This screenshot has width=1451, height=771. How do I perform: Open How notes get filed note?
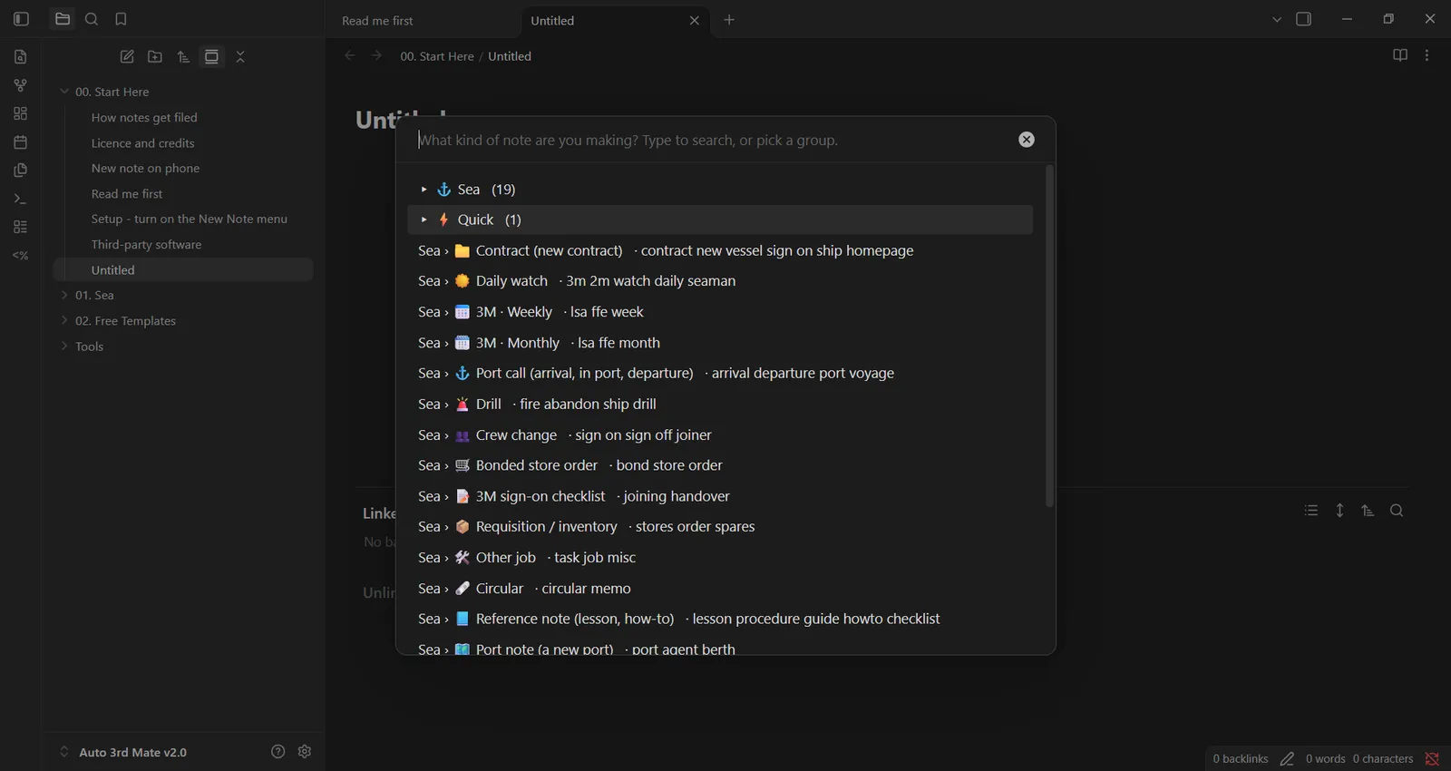coord(144,117)
